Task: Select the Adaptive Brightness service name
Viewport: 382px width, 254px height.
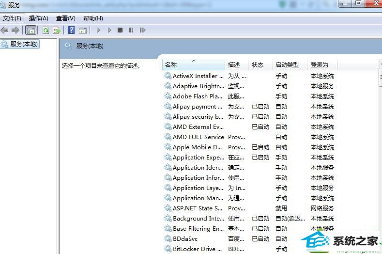Action: click(199, 86)
